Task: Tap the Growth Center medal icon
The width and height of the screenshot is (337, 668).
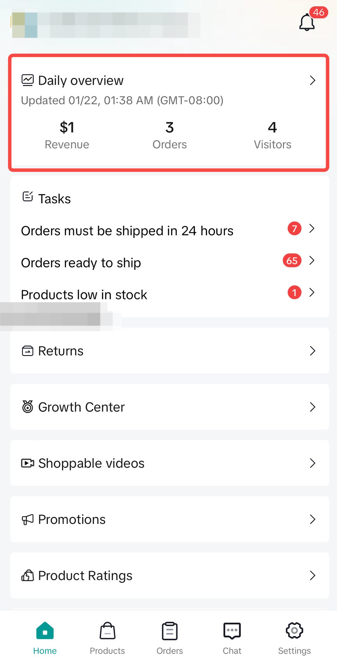Action: pyautogui.click(x=28, y=407)
